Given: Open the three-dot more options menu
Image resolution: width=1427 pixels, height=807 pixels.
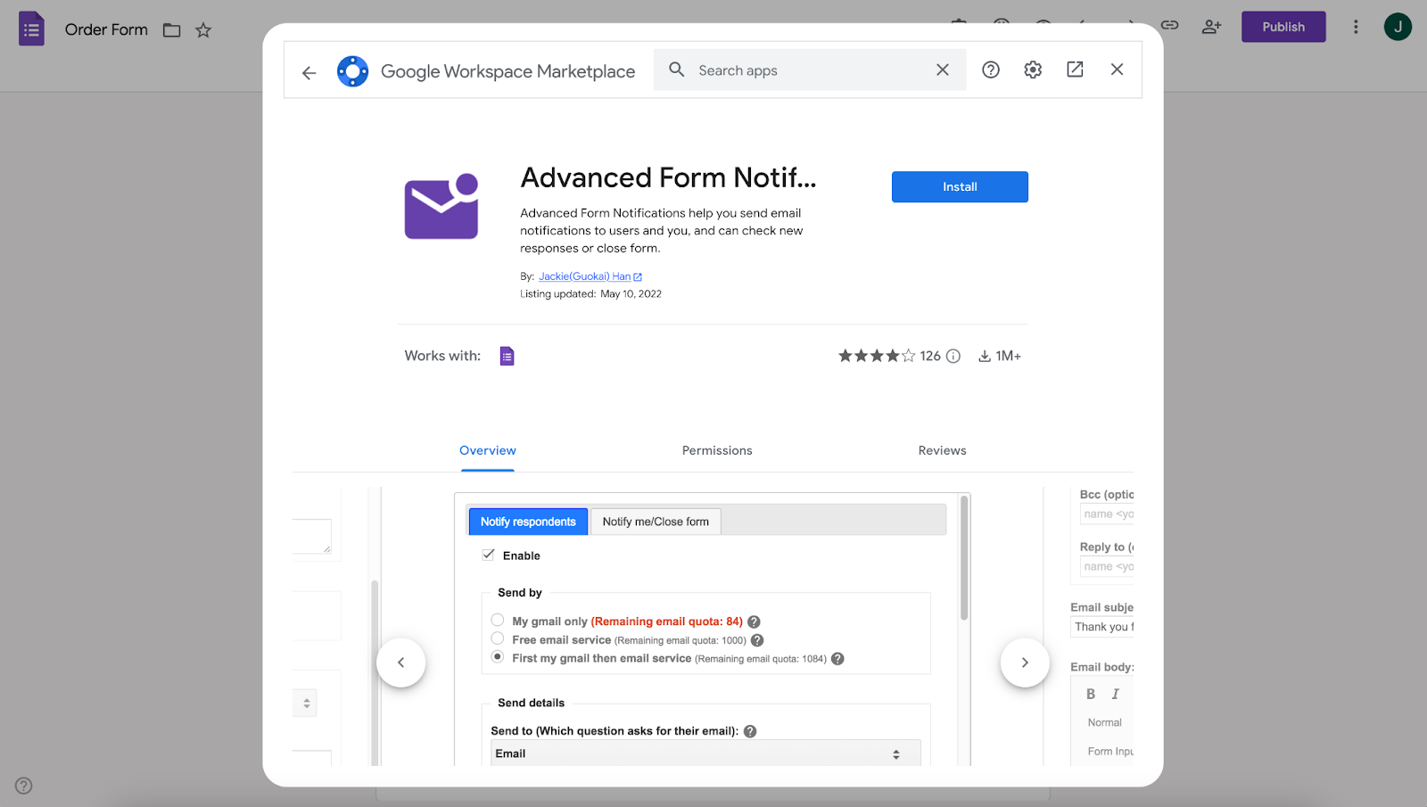Looking at the screenshot, I should pyautogui.click(x=1356, y=27).
